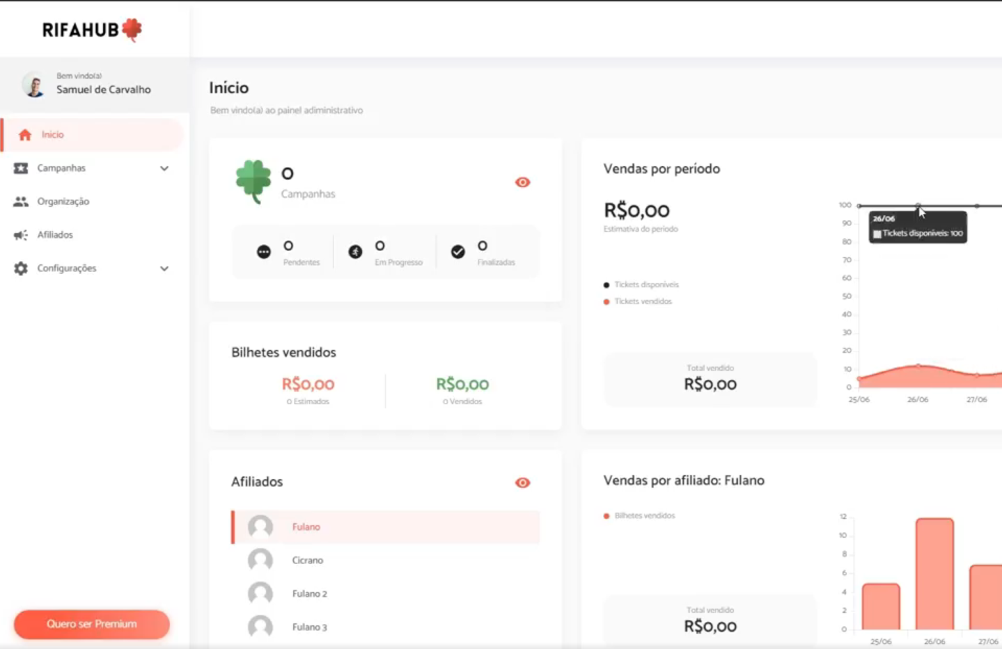
Task: Click the RIFAHUB logo
Action: (x=92, y=30)
